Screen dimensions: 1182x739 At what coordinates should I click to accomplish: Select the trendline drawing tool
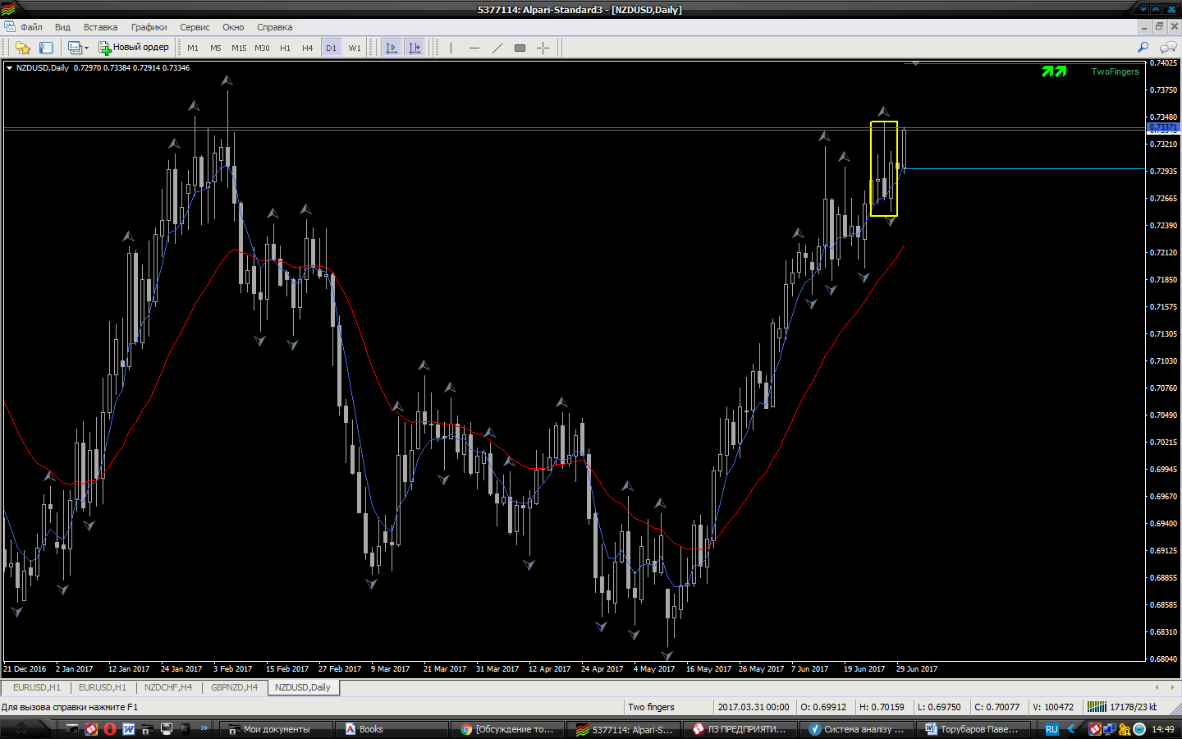pyautogui.click(x=497, y=48)
